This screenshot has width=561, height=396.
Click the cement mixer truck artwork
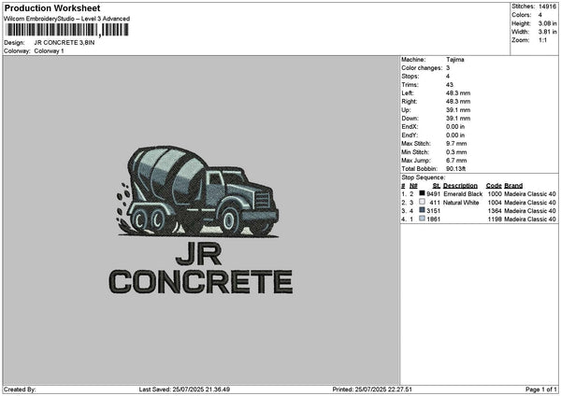198,191
